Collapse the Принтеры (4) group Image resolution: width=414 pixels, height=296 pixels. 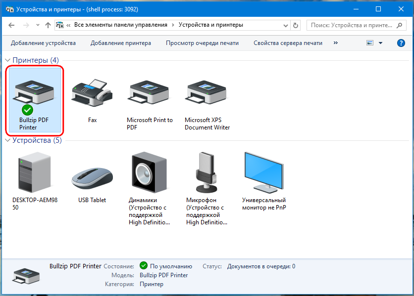(x=7, y=60)
